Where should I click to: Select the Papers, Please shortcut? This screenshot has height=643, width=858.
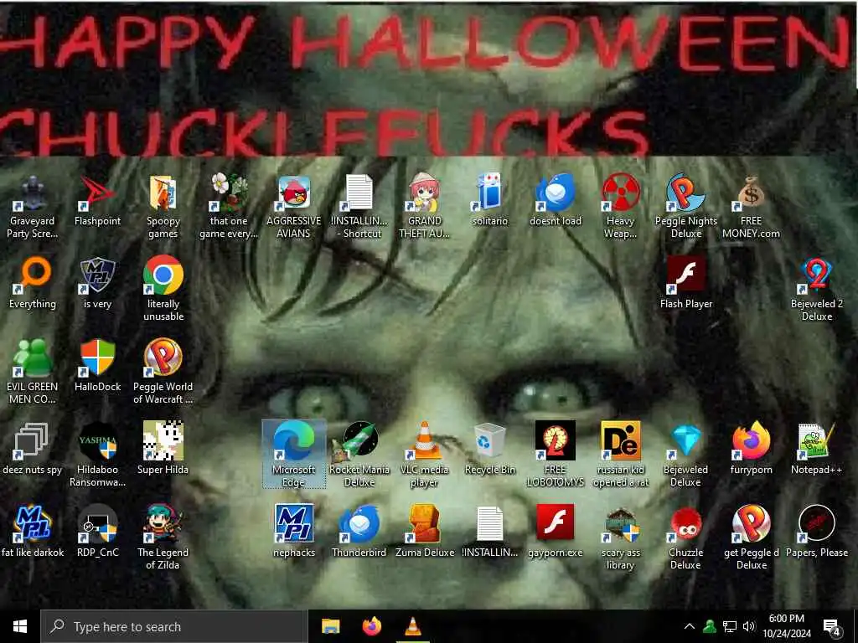(x=816, y=532)
